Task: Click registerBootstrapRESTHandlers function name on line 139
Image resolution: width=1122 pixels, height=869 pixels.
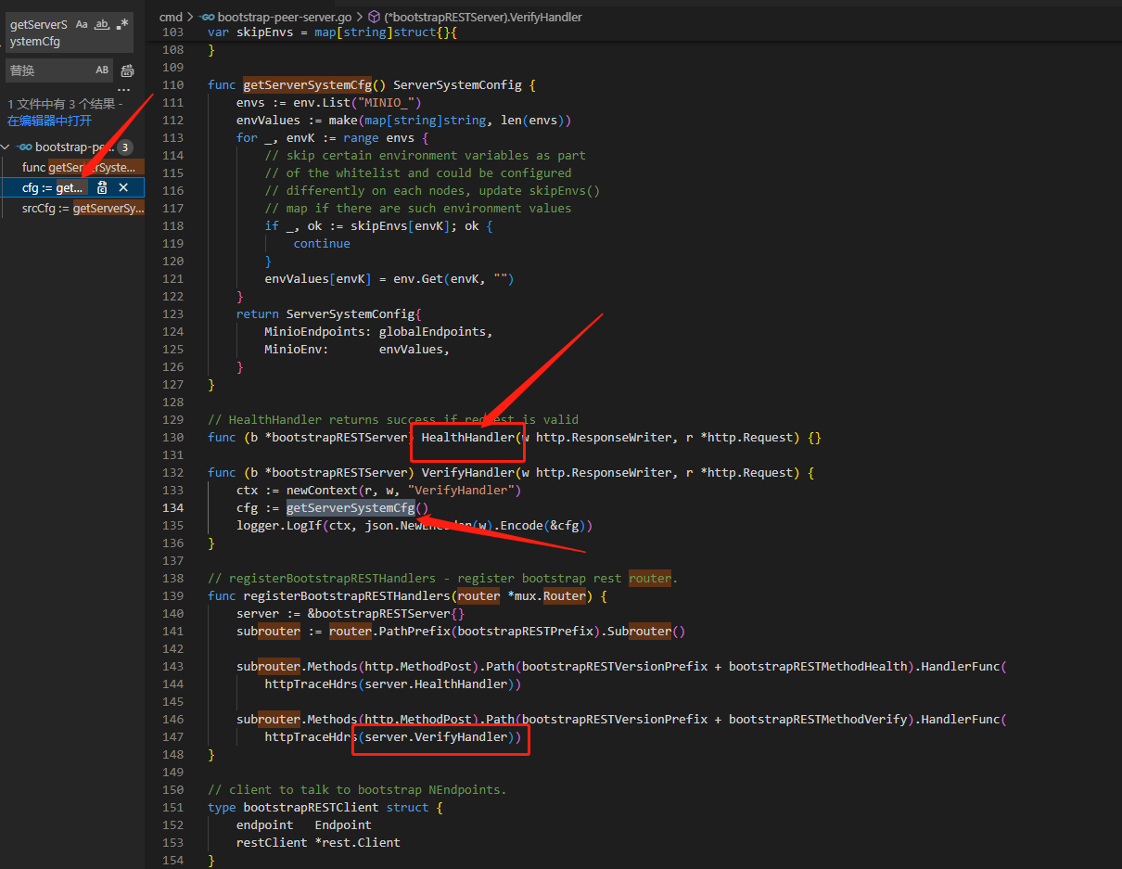Action: (x=347, y=596)
